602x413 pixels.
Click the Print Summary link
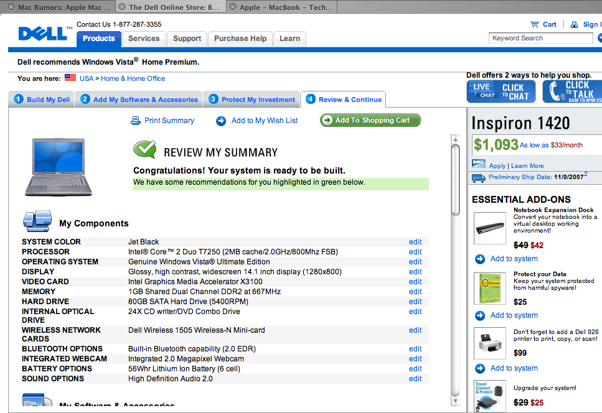(x=169, y=121)
